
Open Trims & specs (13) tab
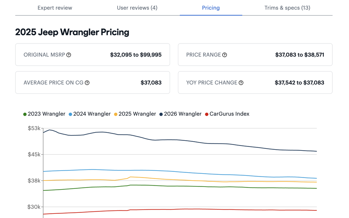point(287,8)
